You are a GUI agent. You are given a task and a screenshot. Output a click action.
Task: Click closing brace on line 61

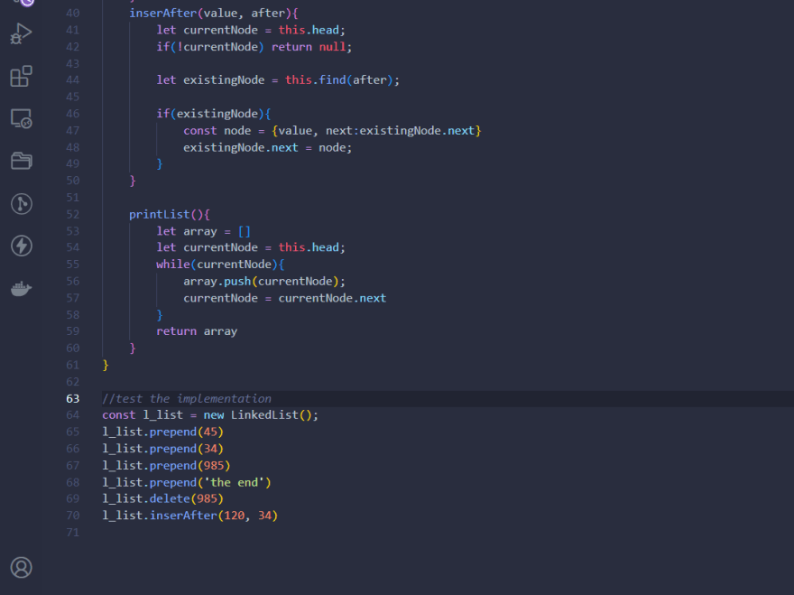[106, 365]
